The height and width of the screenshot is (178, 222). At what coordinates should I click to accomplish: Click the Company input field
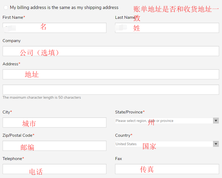coord(111,51)
